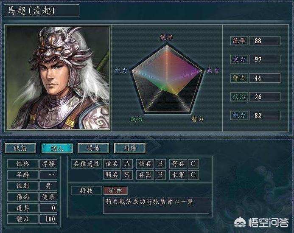Select the 智力 stat label

[239, 78]
